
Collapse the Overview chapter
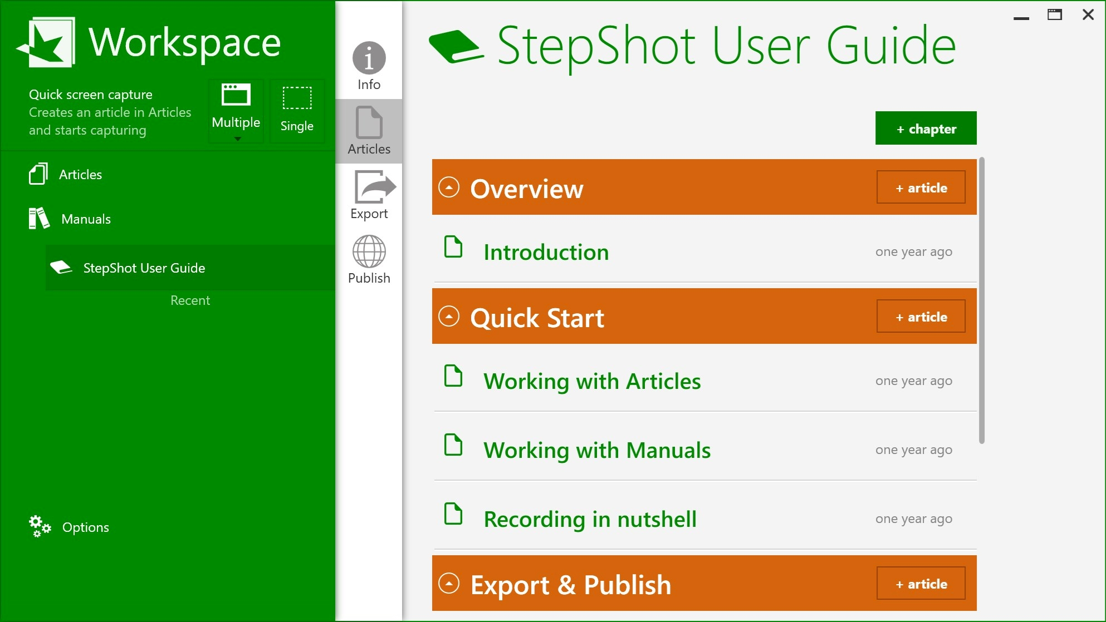click(x=449, y=187)
